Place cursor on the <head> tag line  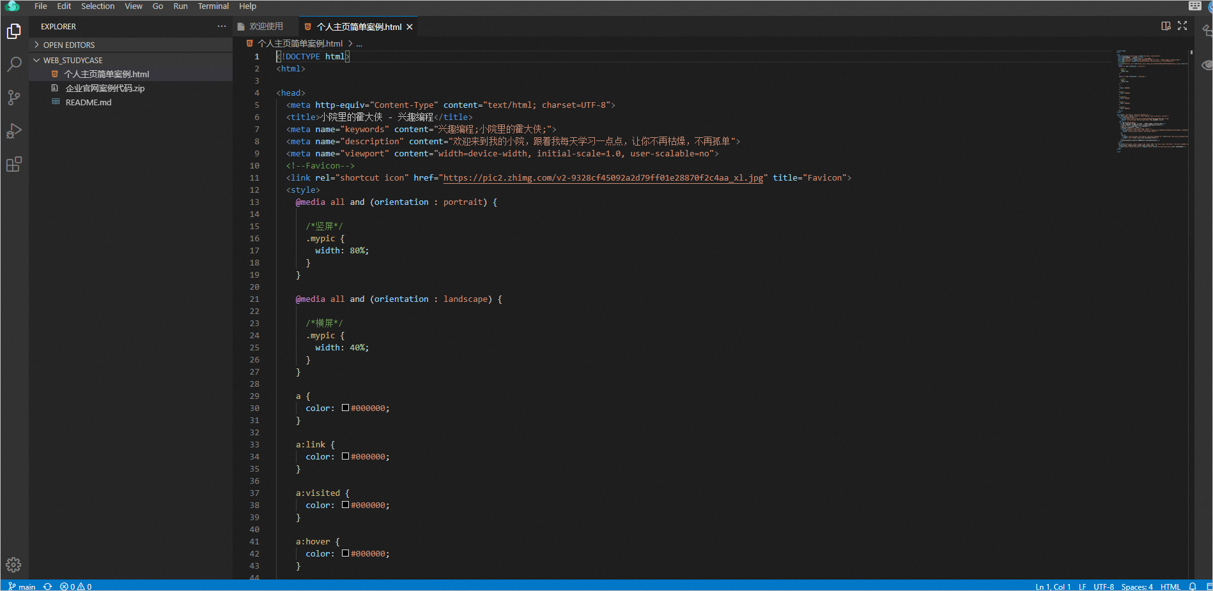click(x=291, y=93)
